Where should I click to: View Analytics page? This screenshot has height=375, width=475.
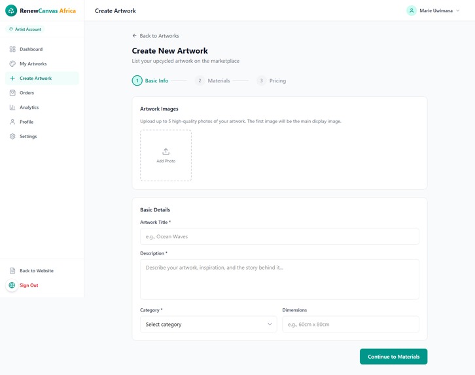coord(42,107)
